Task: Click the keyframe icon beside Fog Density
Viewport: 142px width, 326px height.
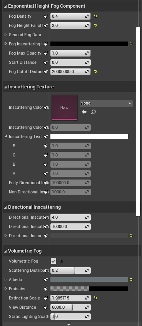Action: [x=46, y=16]
